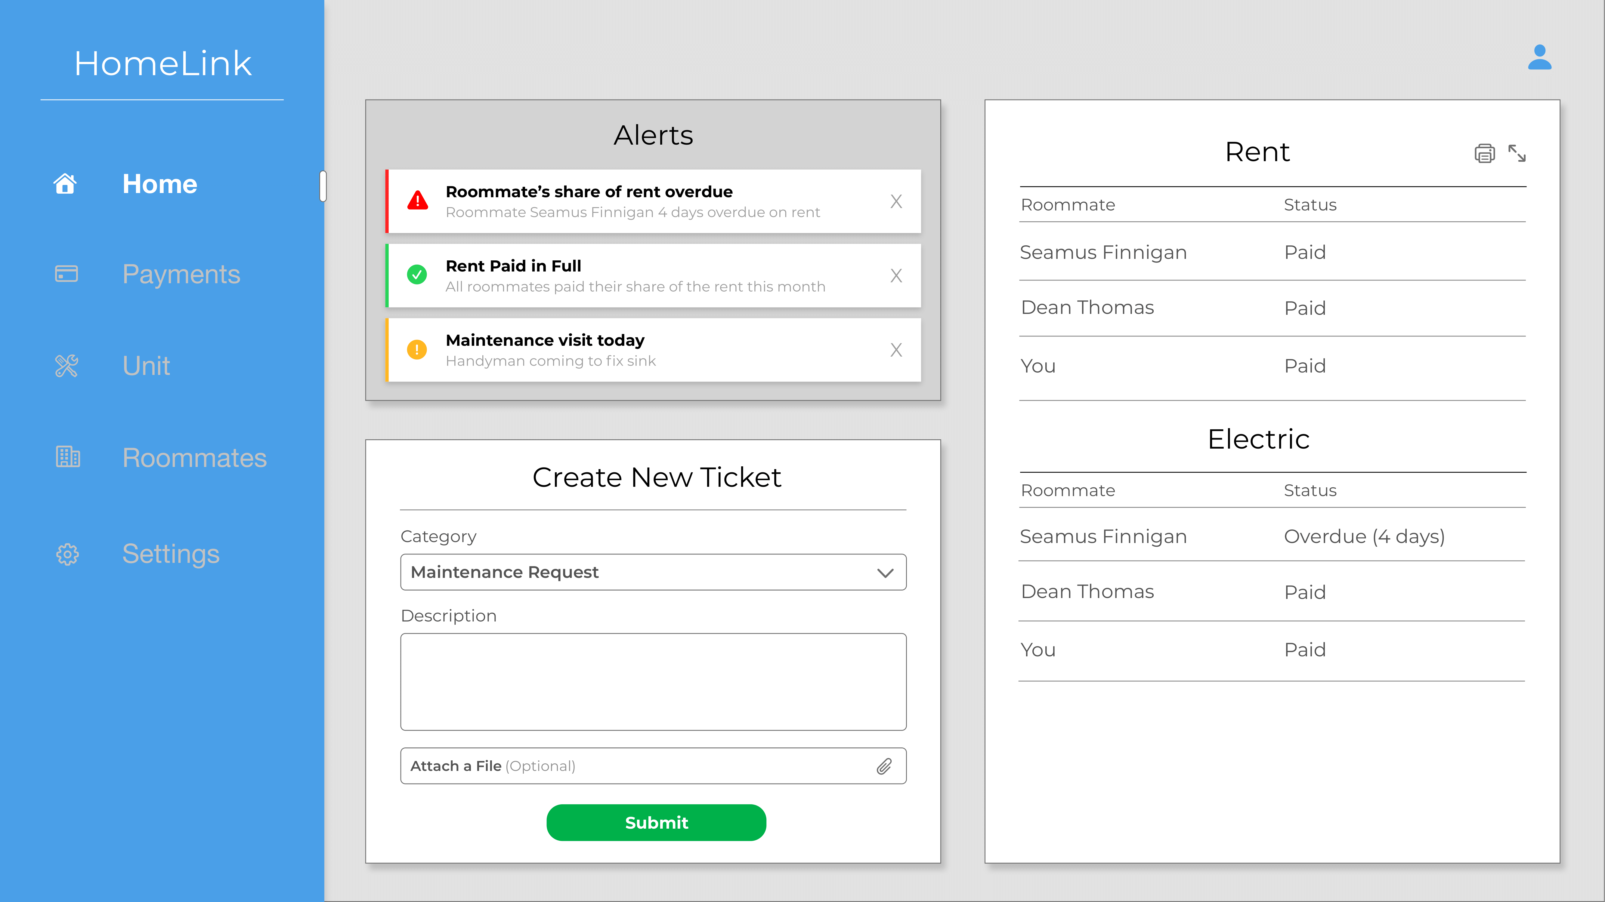Click the paperclip attach icon
1605x902 pixels.
[x=883, y=766]
